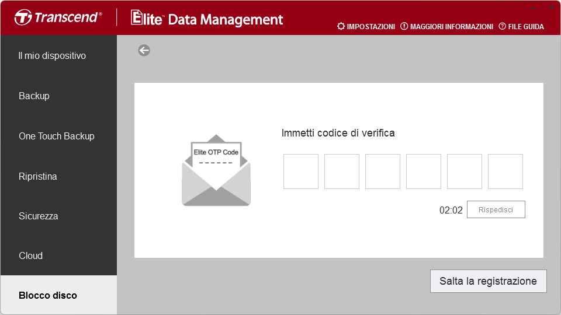Click the 02:02 countdown timer
The height and width of the screenshot is (315, 561).
pos(451,210)
